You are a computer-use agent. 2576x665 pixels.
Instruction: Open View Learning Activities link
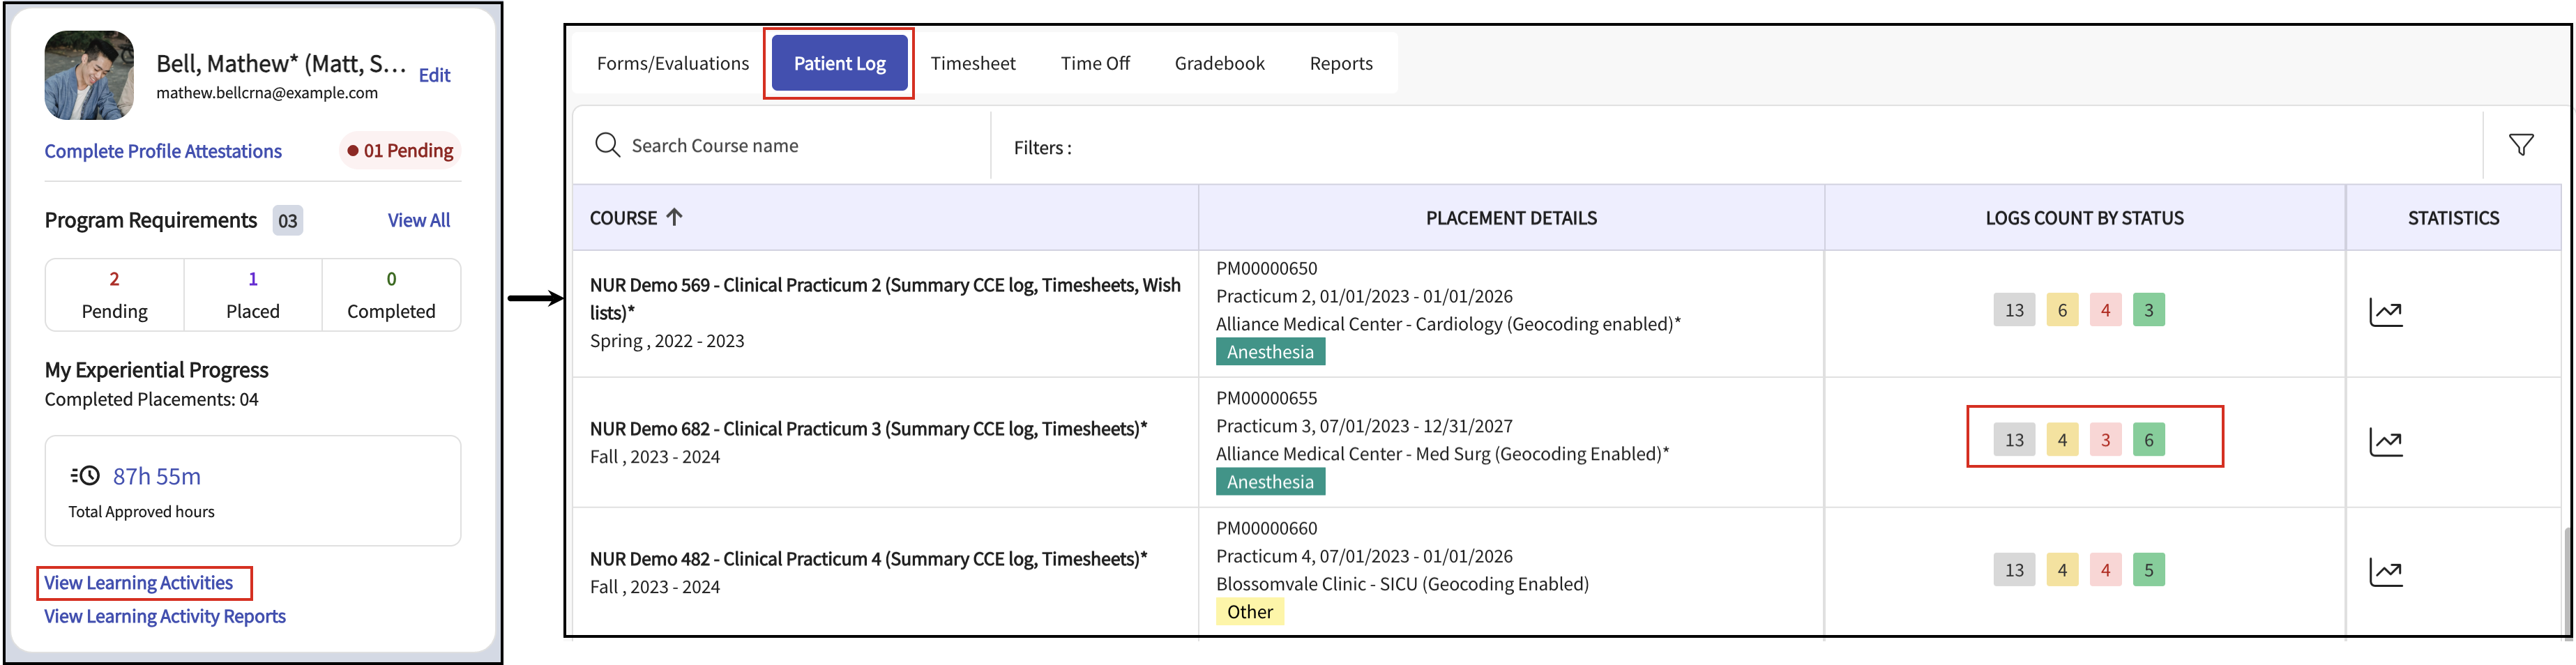tap(138, 583)
